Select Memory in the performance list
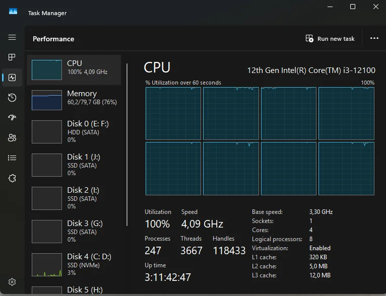The image size is (386, 296). coord(74,100)
